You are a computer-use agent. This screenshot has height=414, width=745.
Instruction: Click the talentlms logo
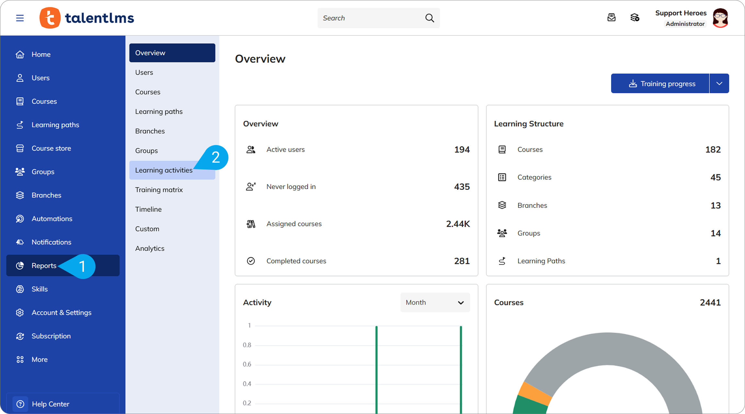pyautogui.click(x=87, y=18)
